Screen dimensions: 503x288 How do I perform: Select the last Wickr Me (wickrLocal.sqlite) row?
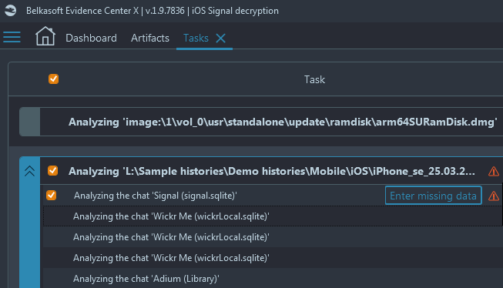[x=273, y=258]
